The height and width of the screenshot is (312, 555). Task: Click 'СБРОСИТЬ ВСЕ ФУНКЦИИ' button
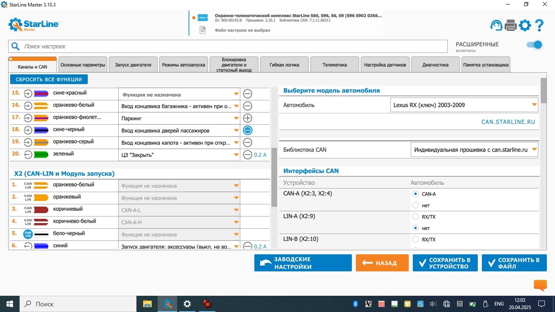click(49, 79)
